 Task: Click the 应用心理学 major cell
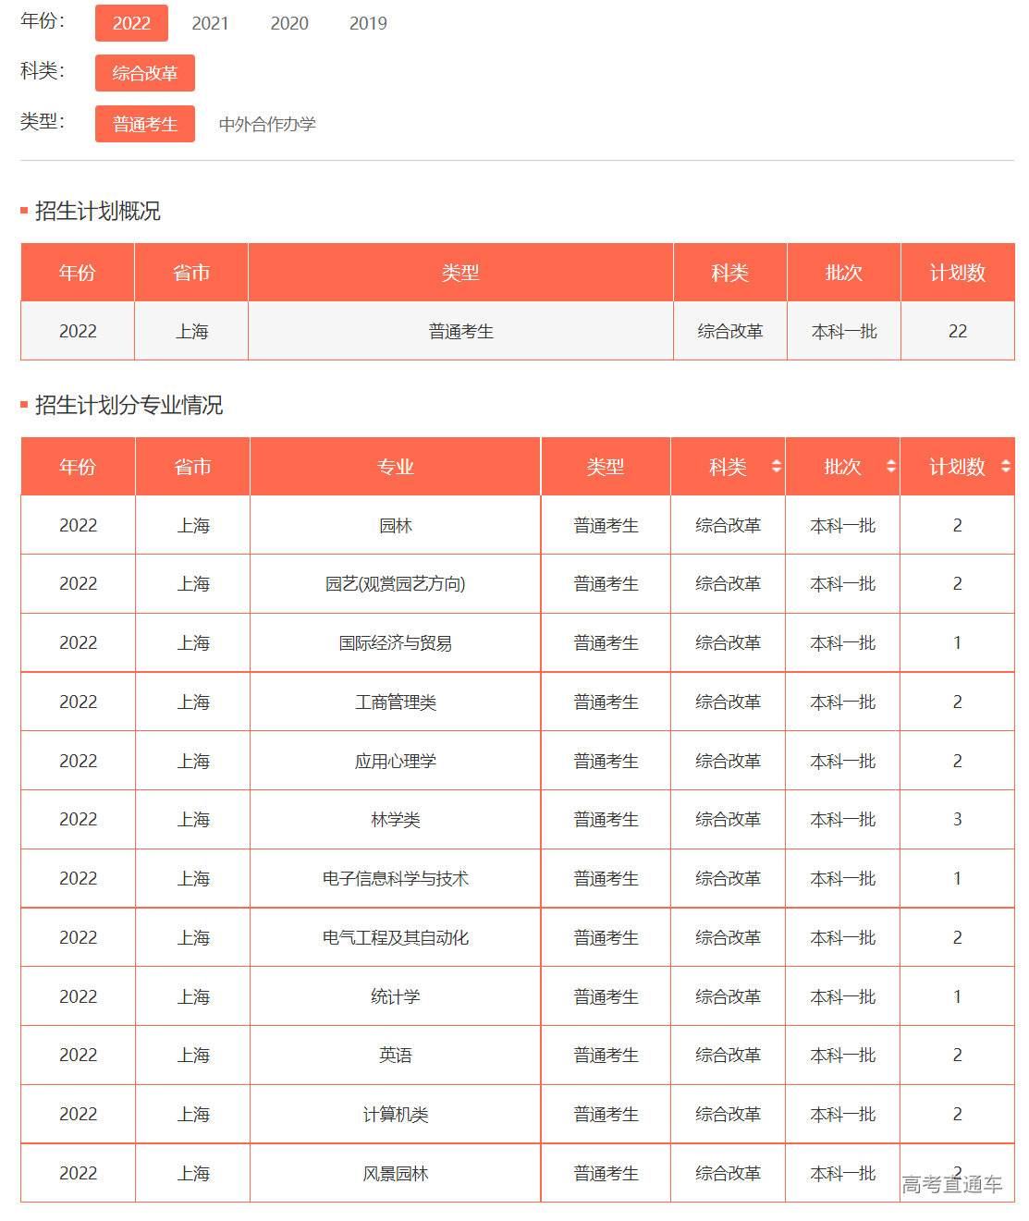pyautogui.click(x=396, y=760)
